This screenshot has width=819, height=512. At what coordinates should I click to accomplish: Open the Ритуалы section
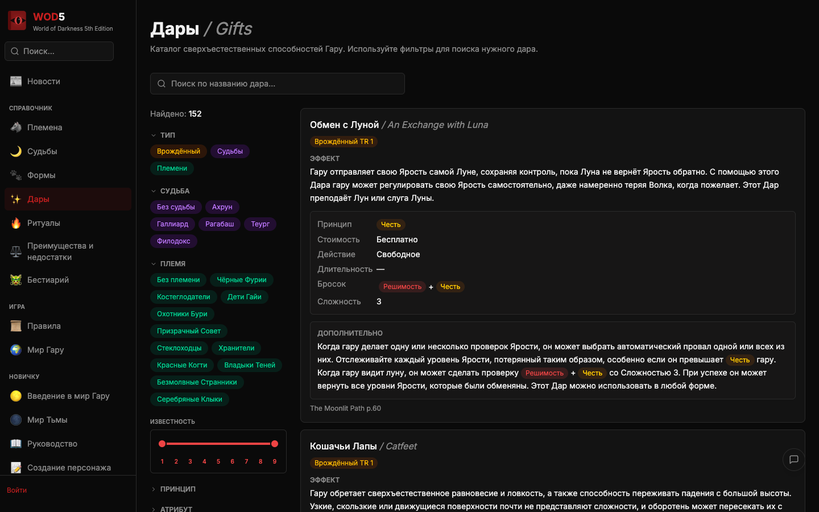click(x=68, y=223)
